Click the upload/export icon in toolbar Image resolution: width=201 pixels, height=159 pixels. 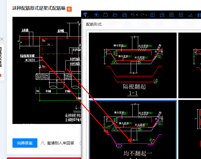(x=96, y=15)
